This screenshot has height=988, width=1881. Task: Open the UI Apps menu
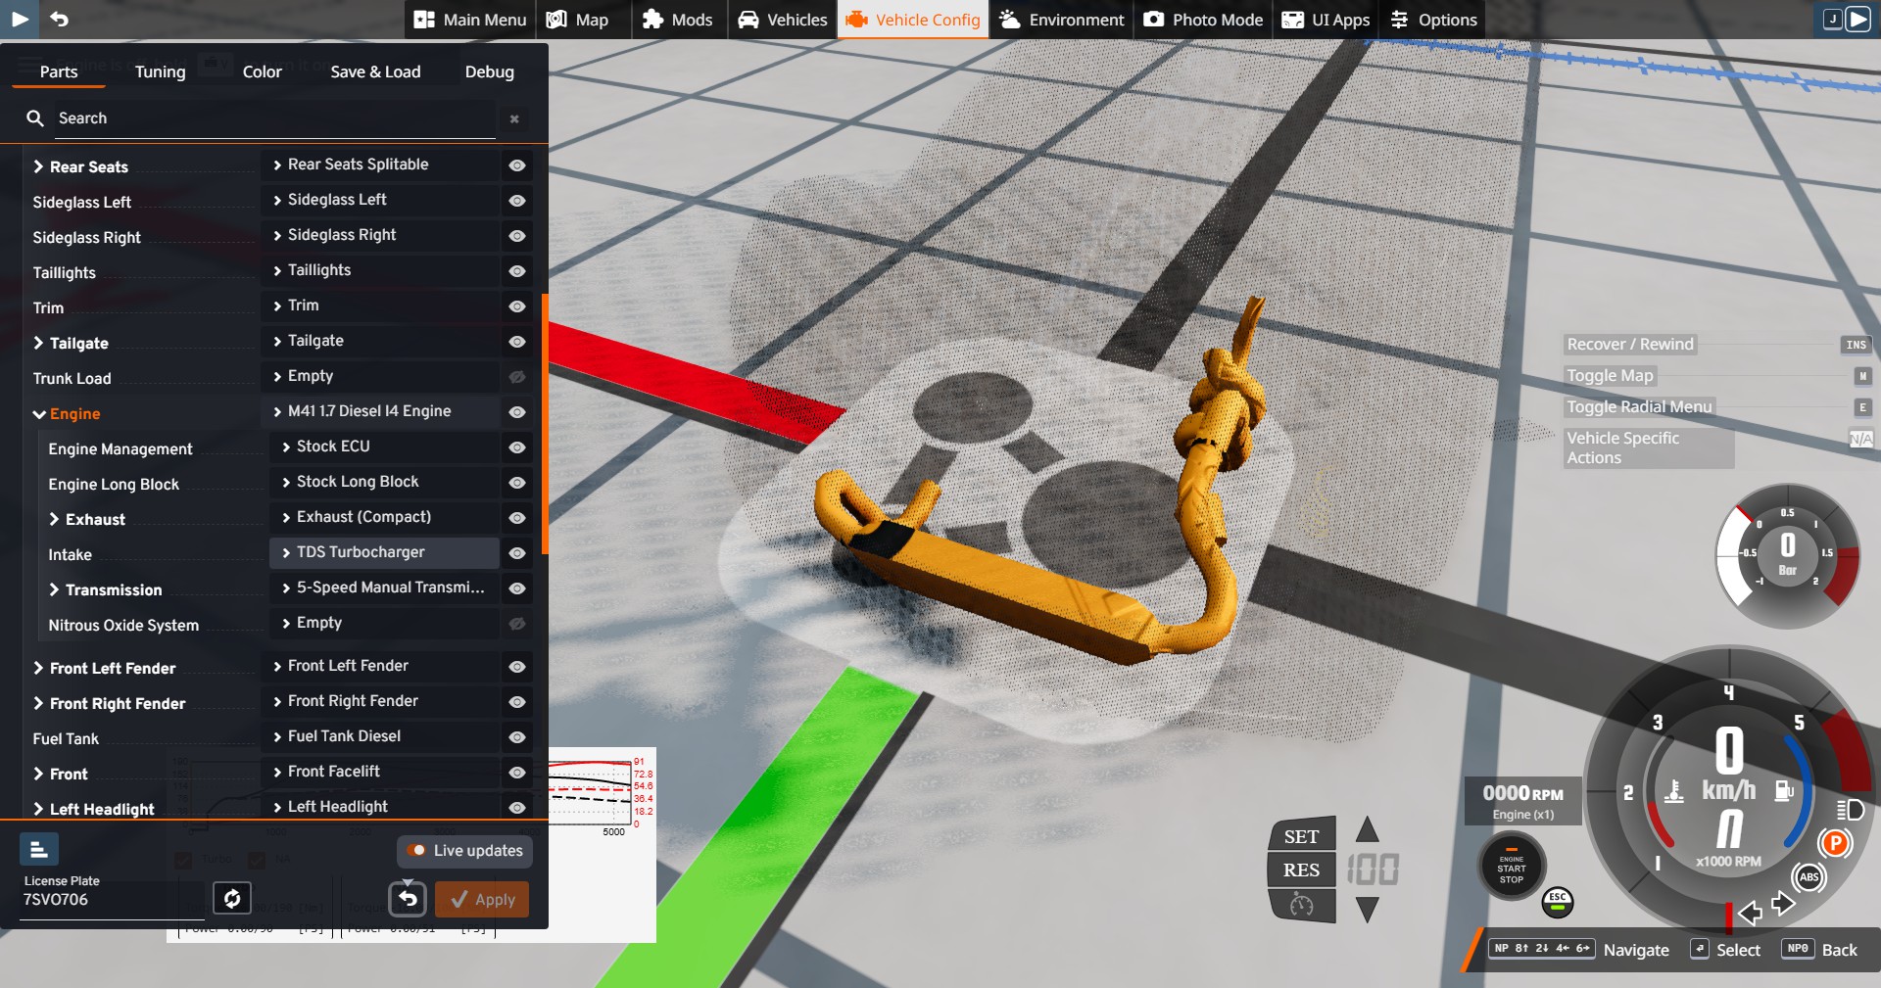click(x=1326, y=20)
